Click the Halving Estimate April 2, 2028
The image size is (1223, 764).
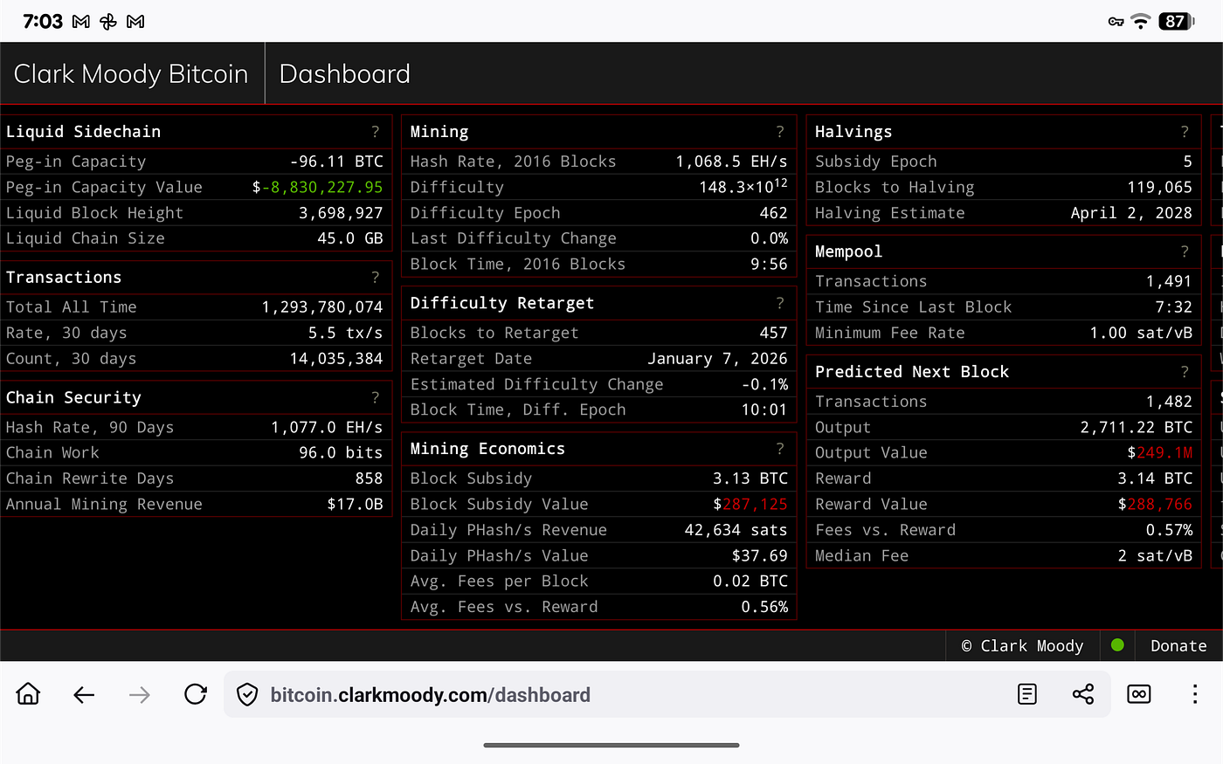click(1131, 213)
